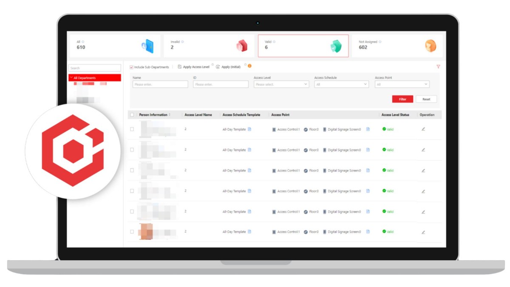510x287 pixels.
Task: Open All-Day Template details in the fourth row
Action: click(x=249, y=191)
